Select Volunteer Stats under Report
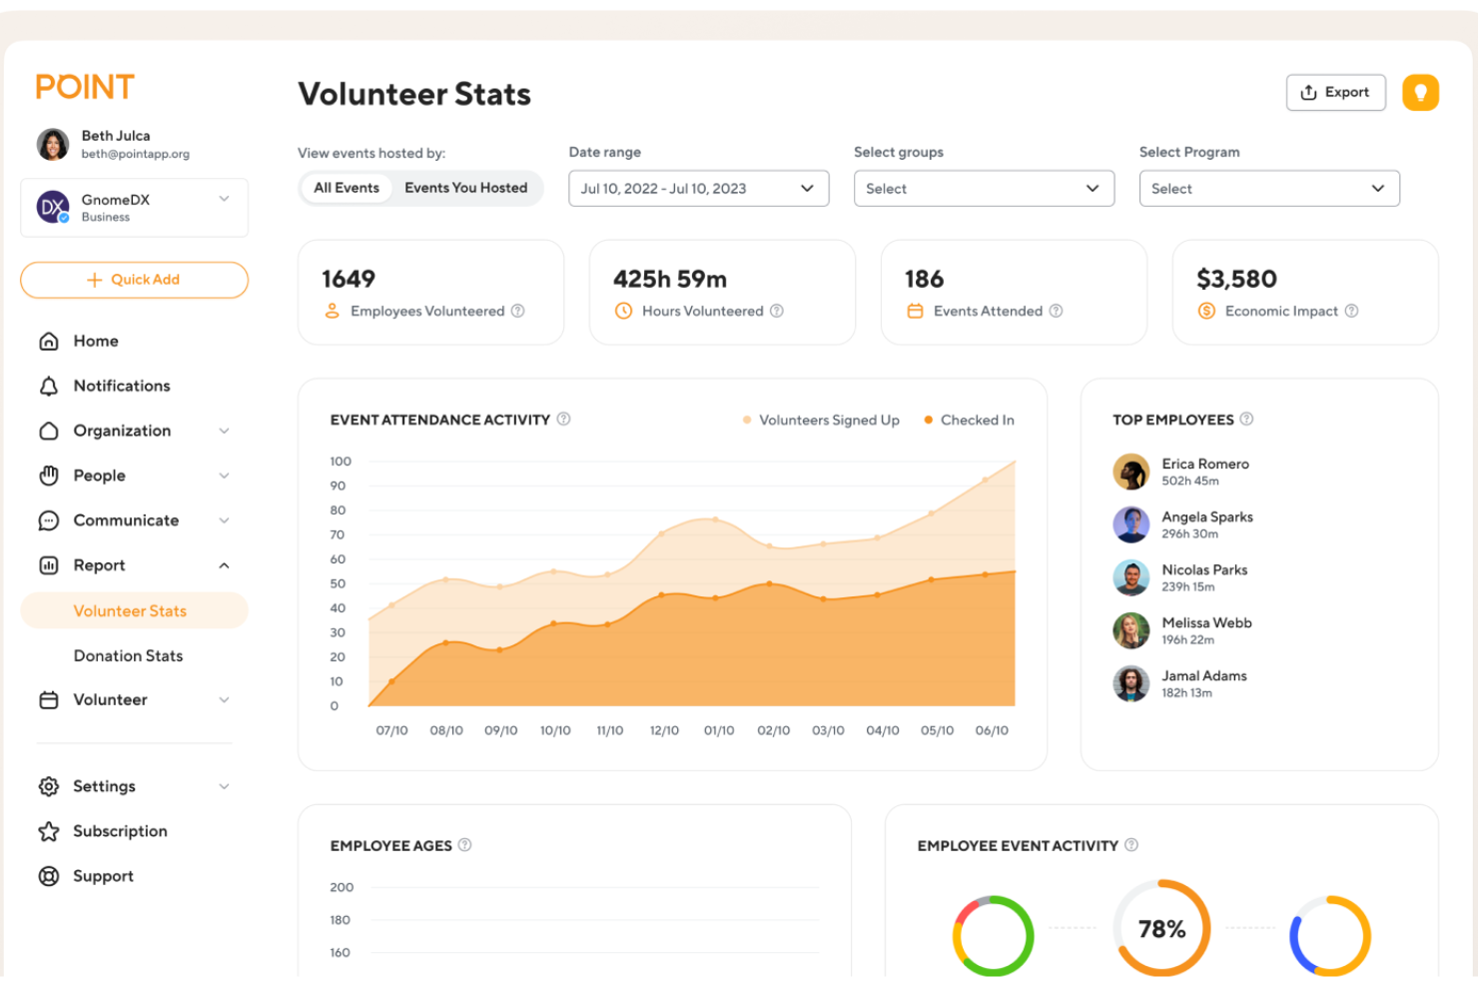This screenshot has height=986, width=1478. [x=130, y=610]
